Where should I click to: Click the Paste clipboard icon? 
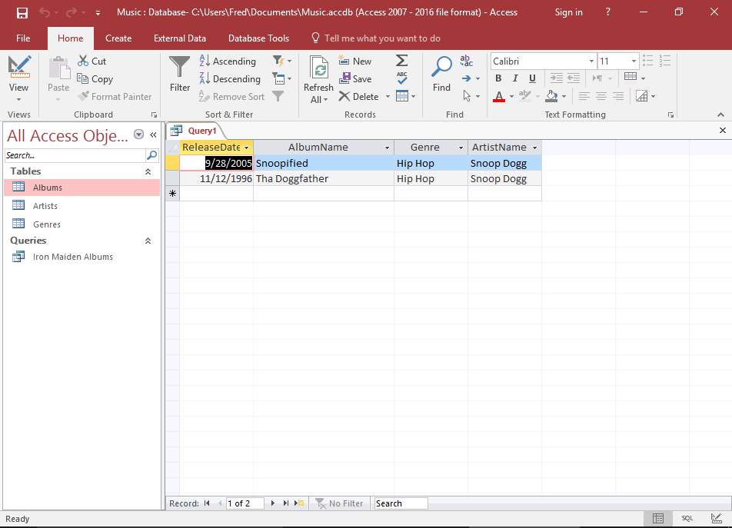58,68
